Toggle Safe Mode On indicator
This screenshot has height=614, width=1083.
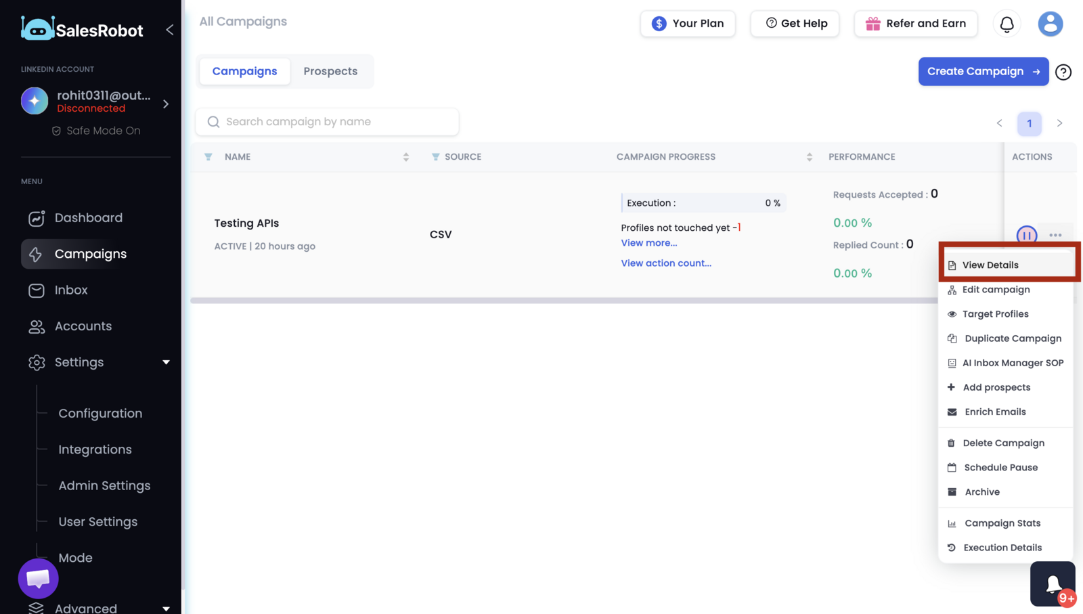pos(96,131)
